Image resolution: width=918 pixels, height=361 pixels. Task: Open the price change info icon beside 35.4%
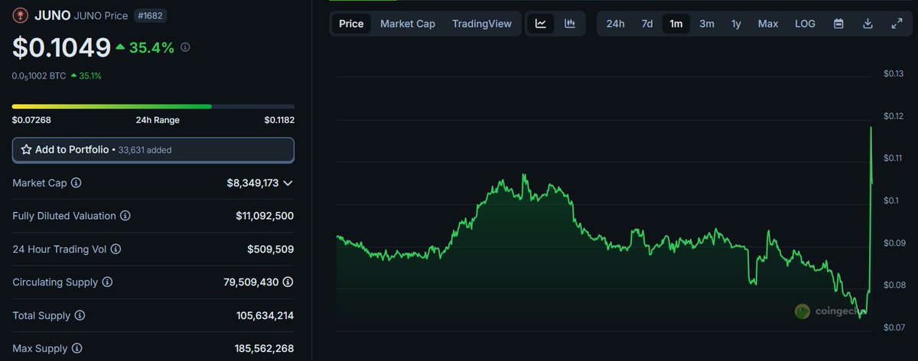[185, 47]
